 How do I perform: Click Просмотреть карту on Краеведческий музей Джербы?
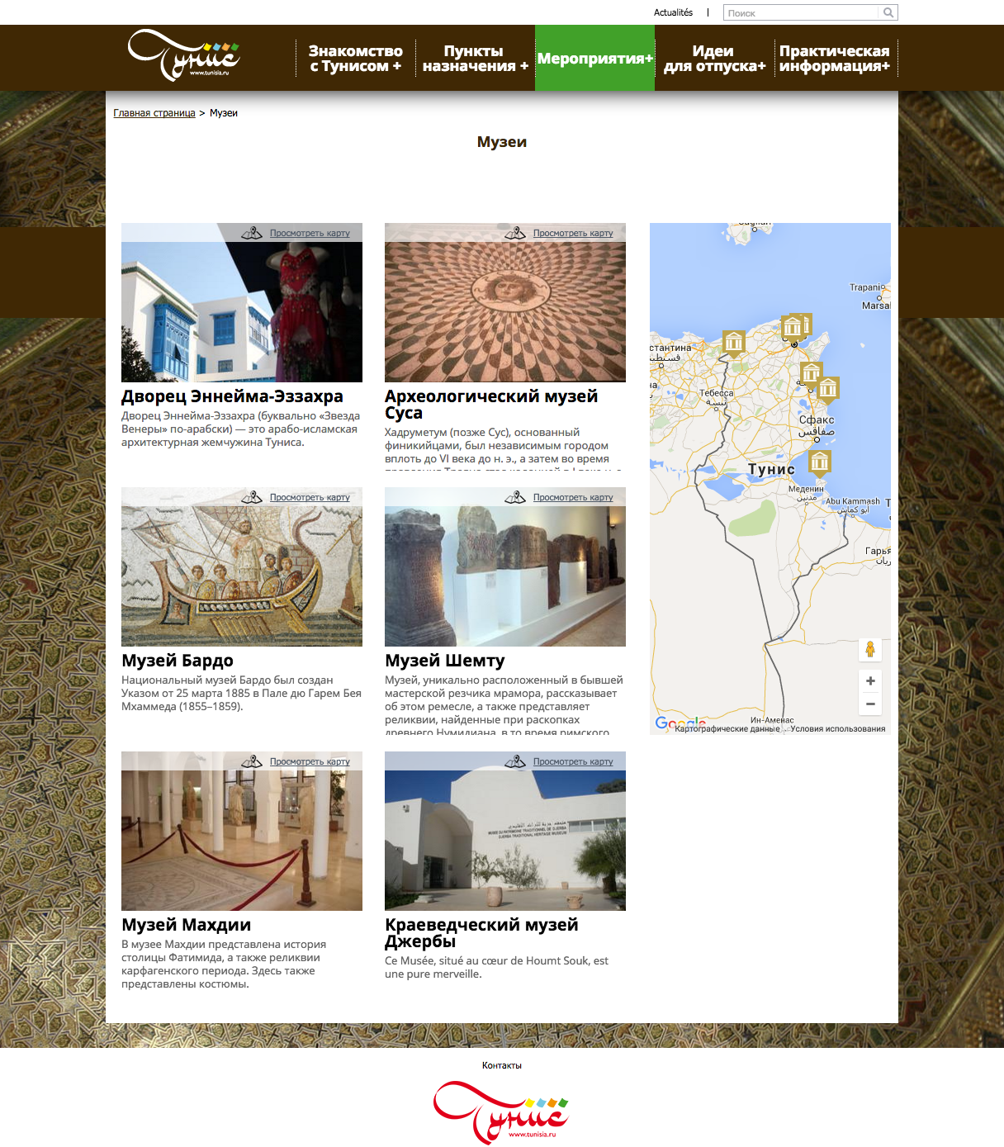coord(573,761)
